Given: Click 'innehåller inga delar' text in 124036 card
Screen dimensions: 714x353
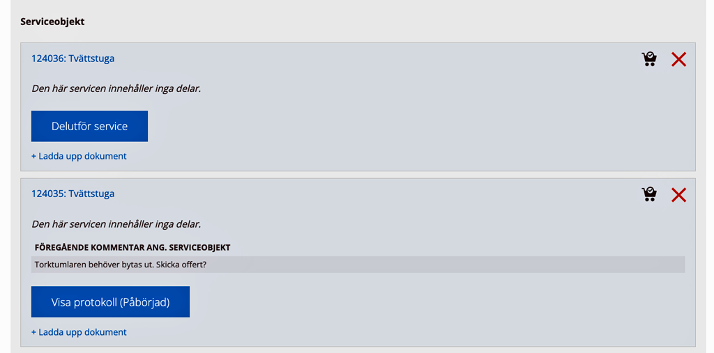Looking at the screenshot, I should 153,88.
